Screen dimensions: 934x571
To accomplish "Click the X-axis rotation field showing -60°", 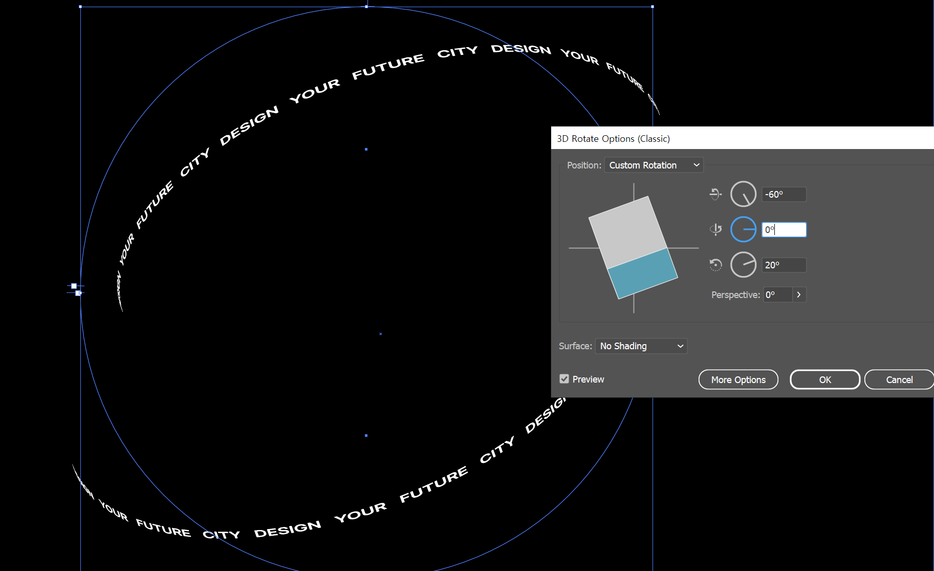I will coord(784,195).
